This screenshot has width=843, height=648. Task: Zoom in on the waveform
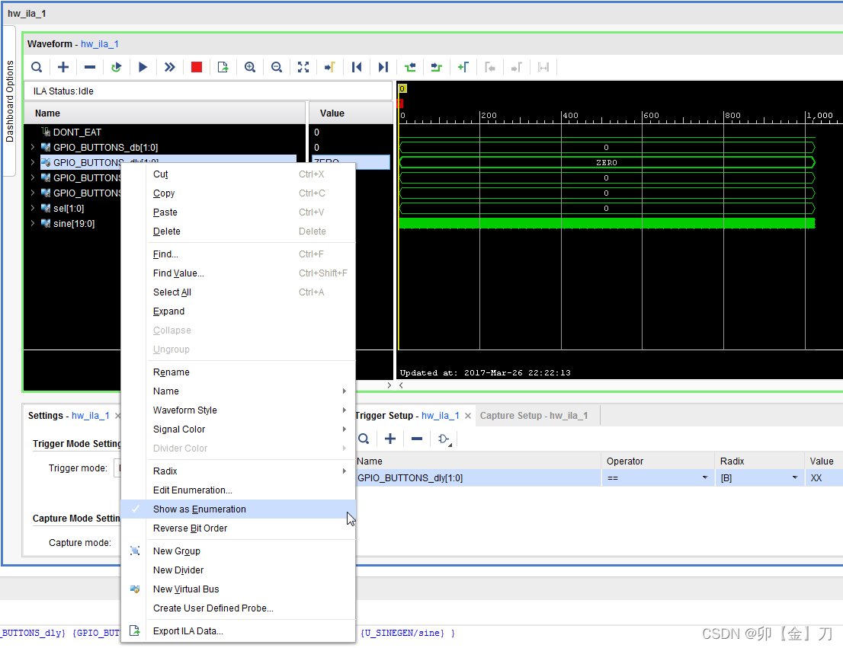pos(249,67)
